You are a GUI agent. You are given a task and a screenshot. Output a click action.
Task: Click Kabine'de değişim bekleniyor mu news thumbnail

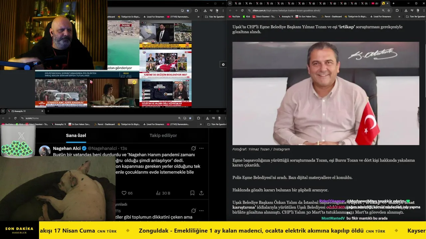[x=165, y=64]
